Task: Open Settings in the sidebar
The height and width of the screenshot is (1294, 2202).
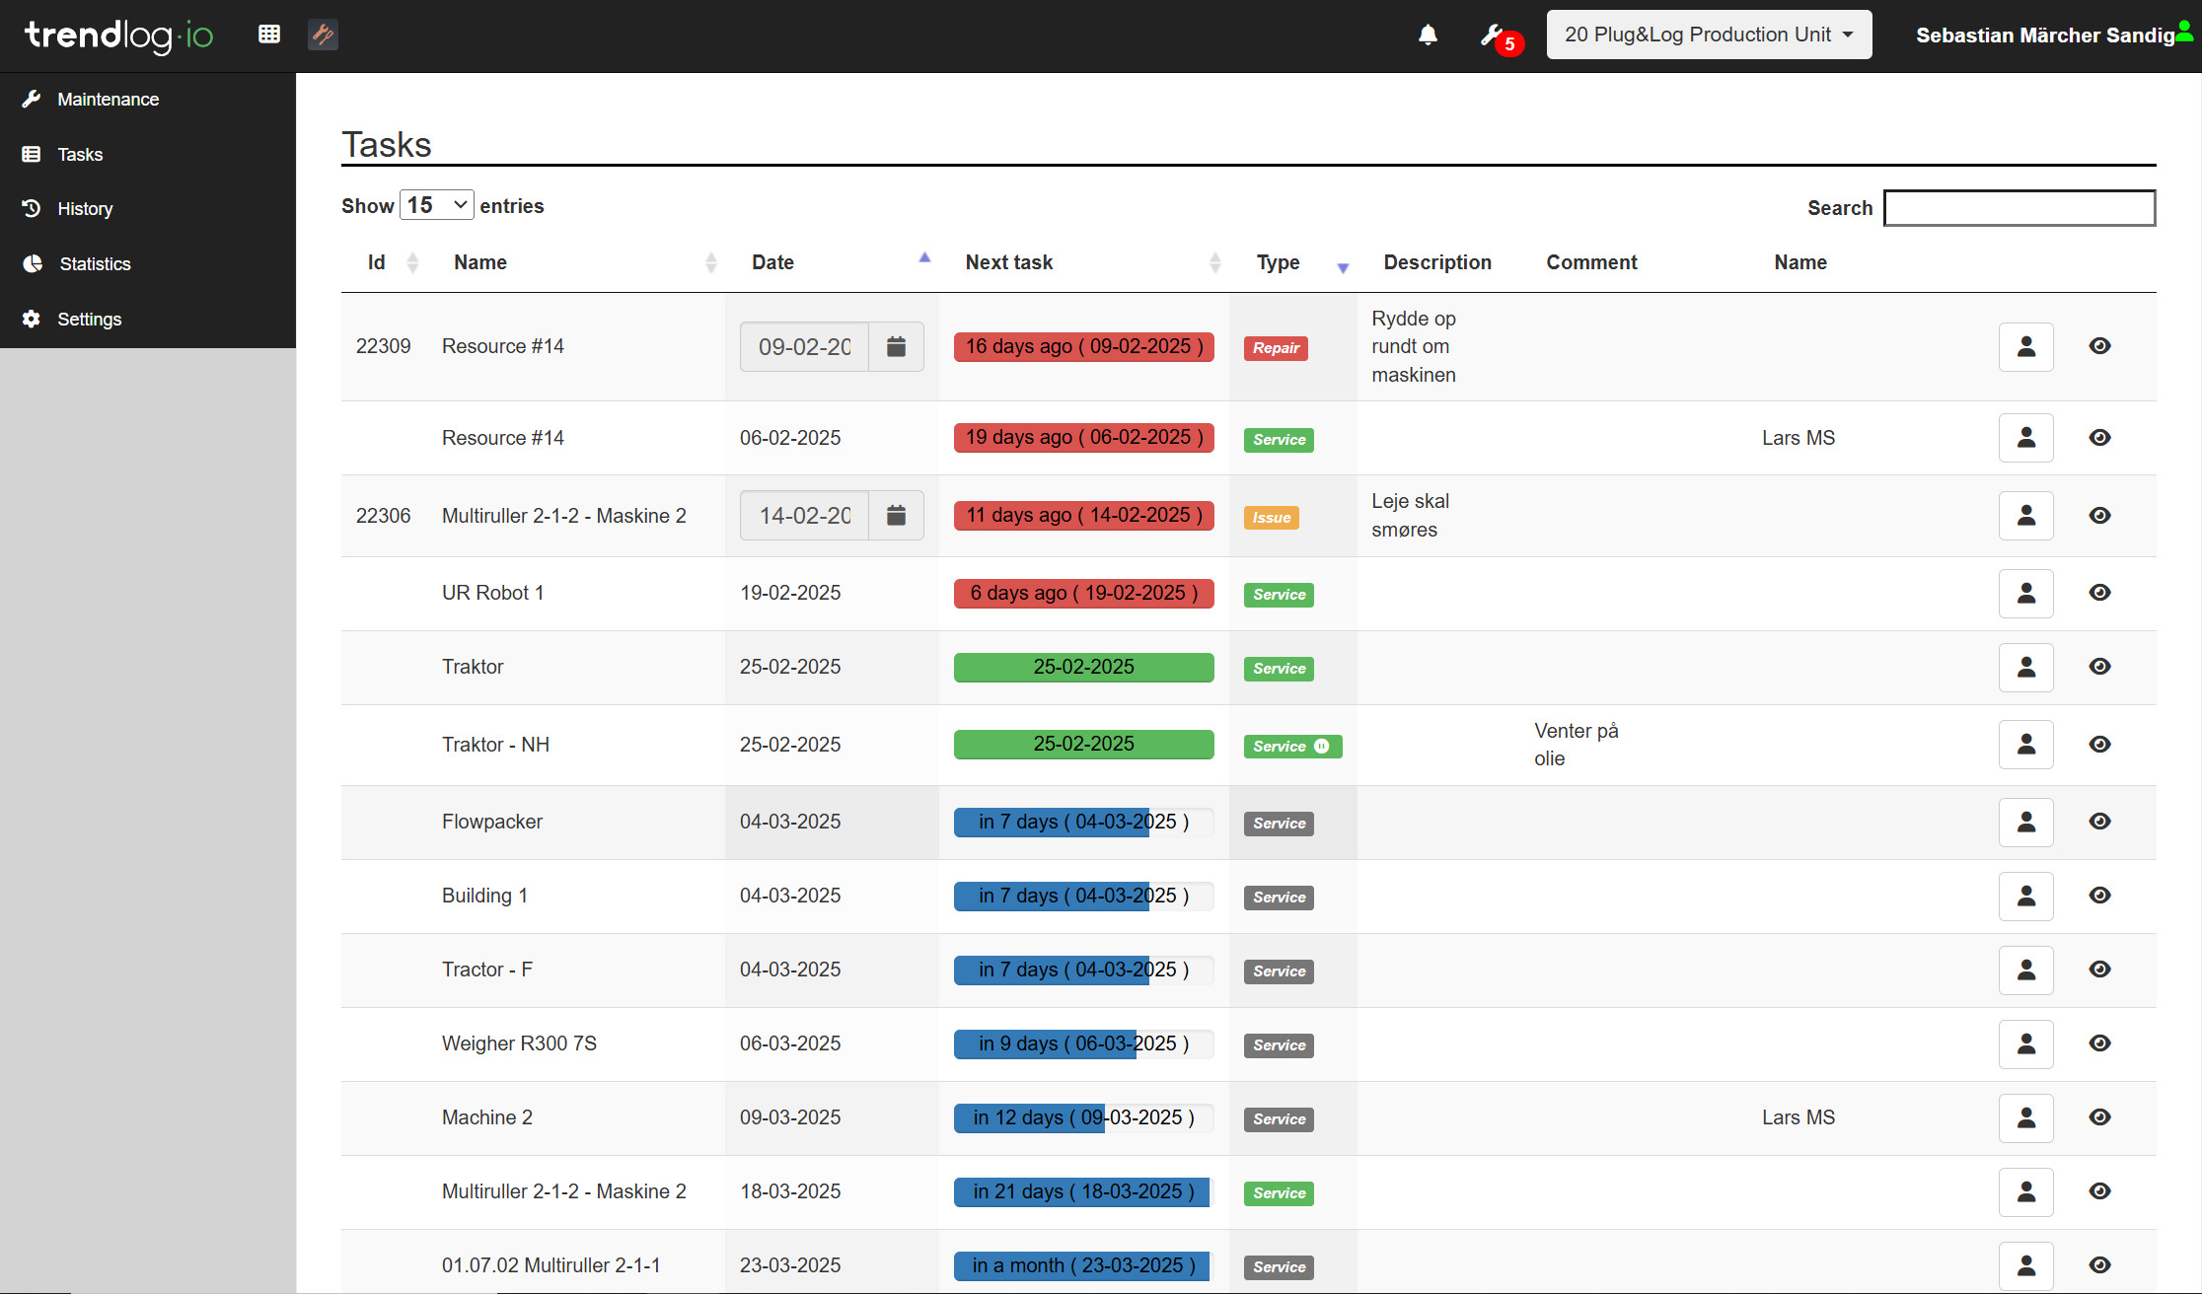Action: coord(148,320)
